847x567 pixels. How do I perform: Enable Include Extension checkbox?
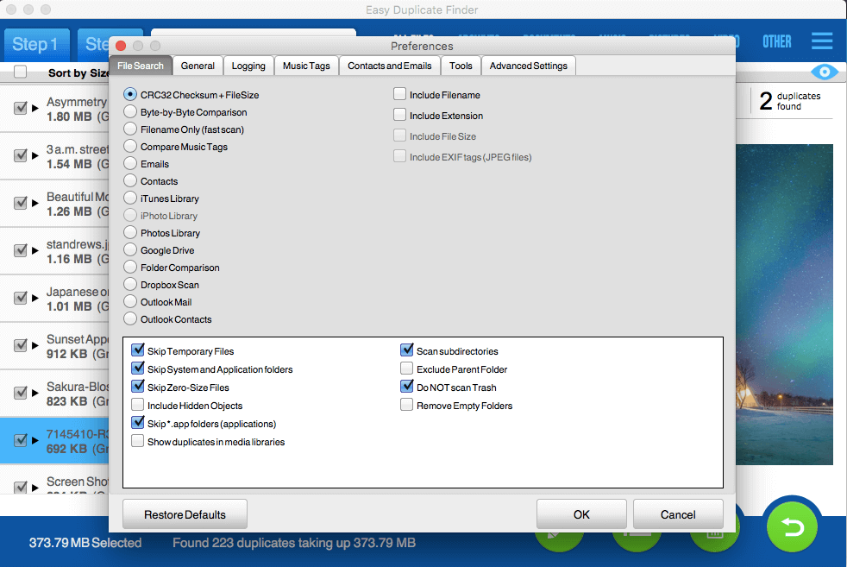(x=399, y=115)
